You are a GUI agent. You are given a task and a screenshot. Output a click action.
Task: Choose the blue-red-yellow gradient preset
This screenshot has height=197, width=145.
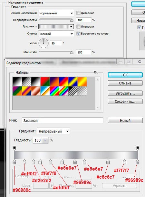(x=64, y=82)
